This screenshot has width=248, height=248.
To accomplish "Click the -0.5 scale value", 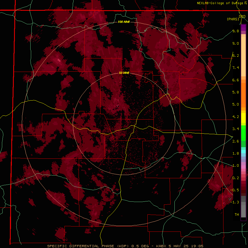I will [x=234, y=190].
